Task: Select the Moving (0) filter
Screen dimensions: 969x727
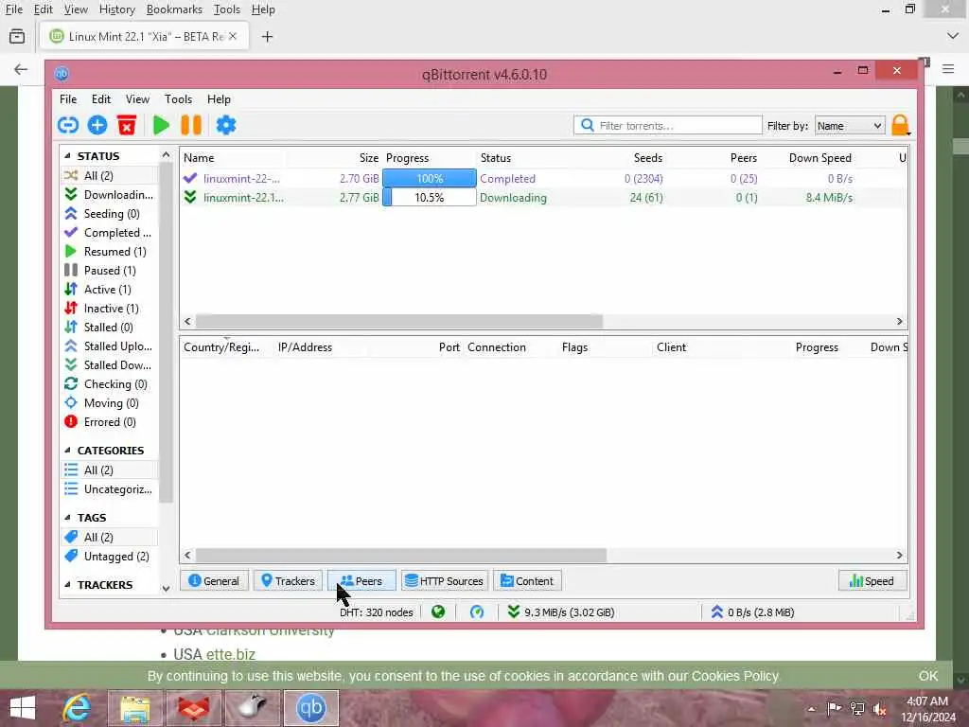Action: 109,403
